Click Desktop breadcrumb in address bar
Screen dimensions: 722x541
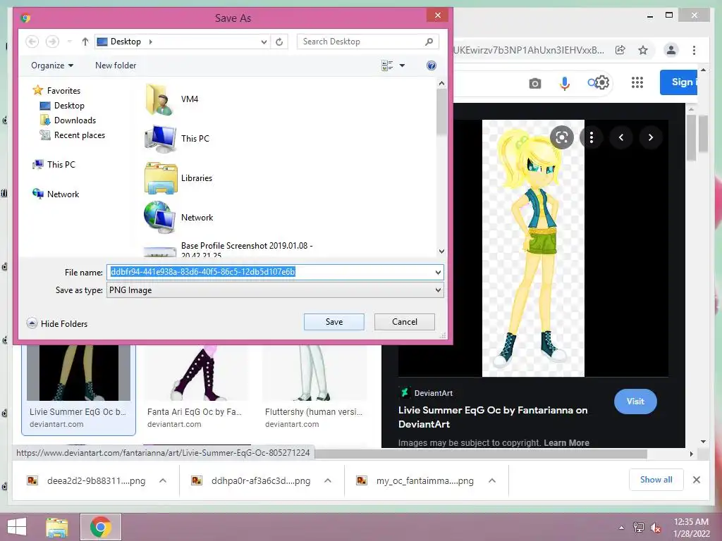126,42
